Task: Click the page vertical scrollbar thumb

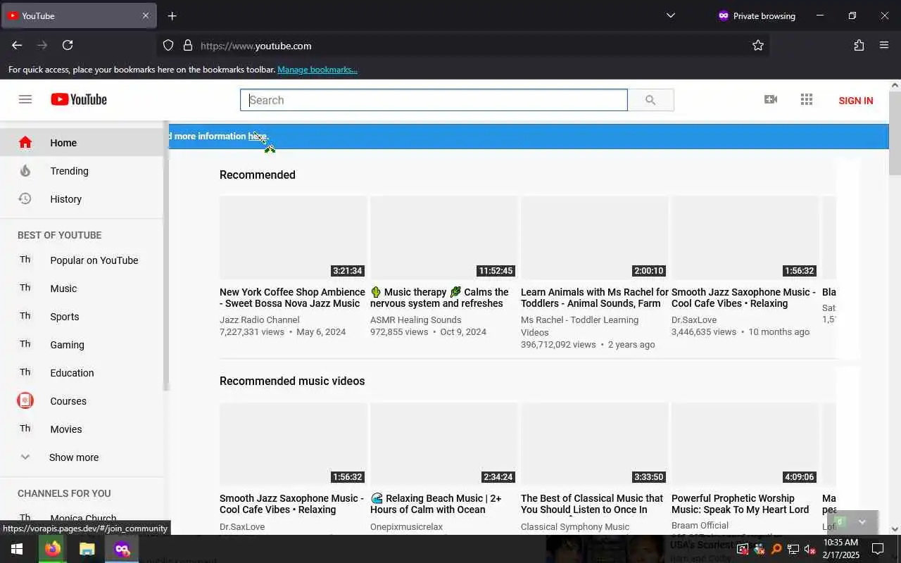Action: coord(895,134)
